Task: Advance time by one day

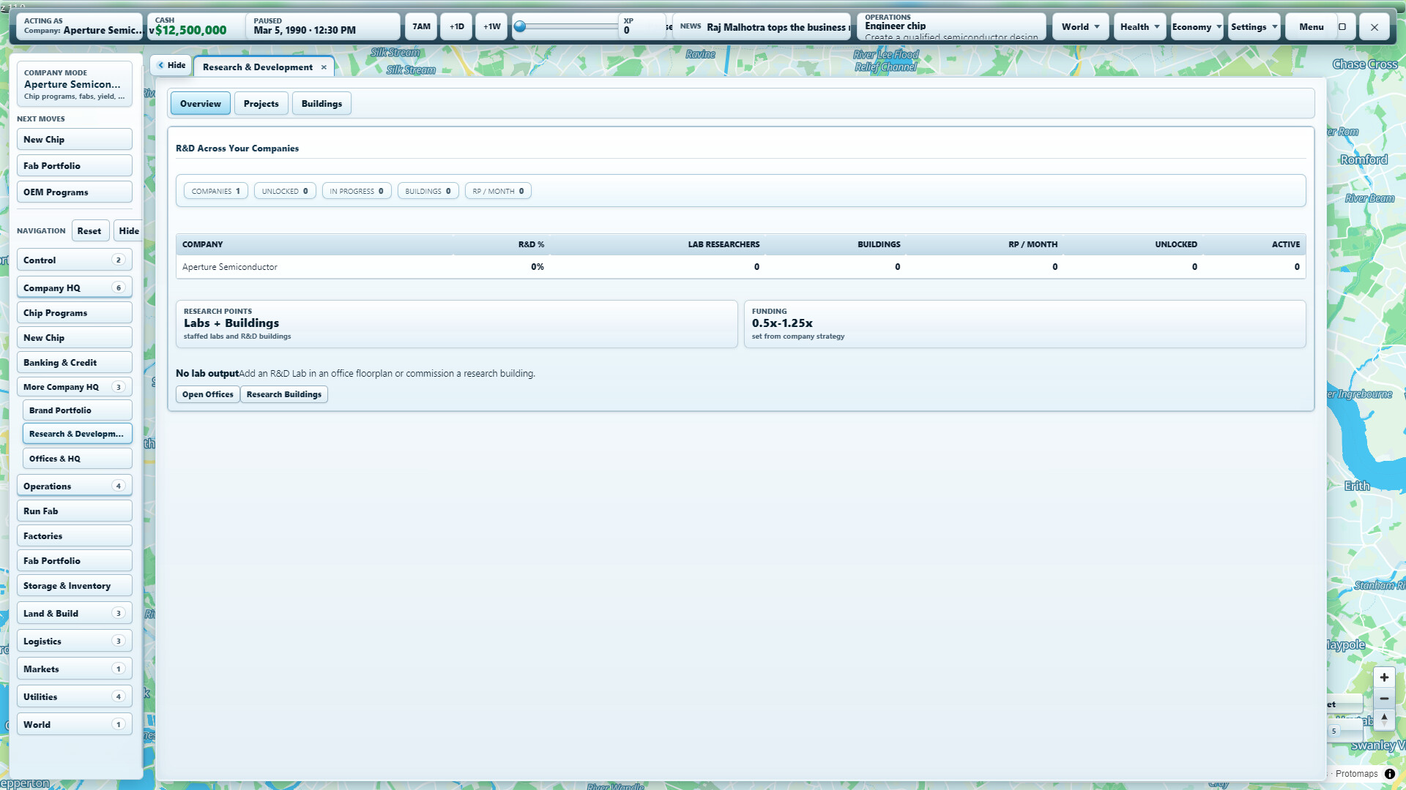Action: pyautogui.click(x=456, y=27)
